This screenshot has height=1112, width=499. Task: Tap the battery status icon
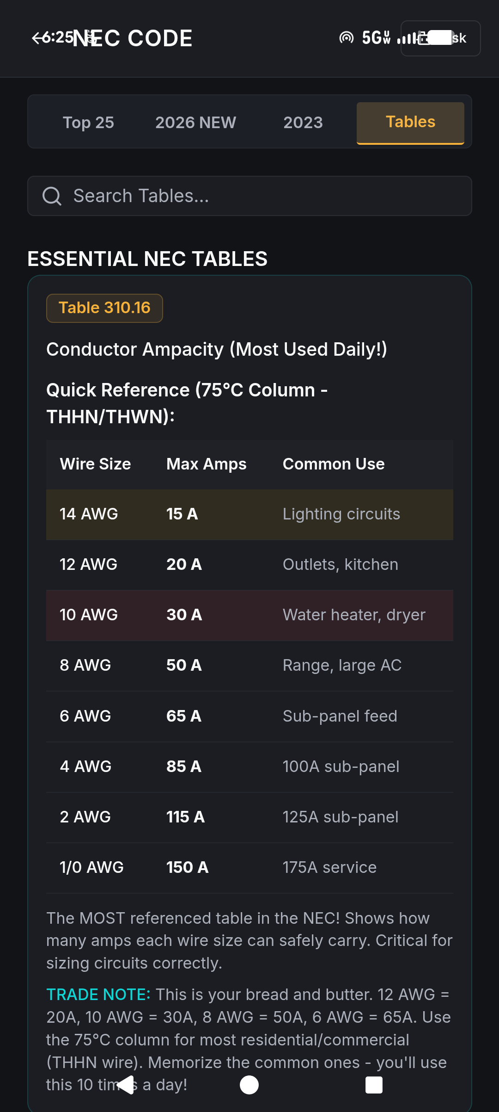coord(435,37)
